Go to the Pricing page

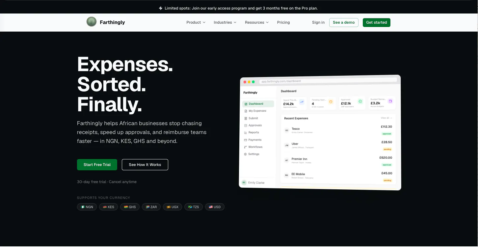pos(283,22)
